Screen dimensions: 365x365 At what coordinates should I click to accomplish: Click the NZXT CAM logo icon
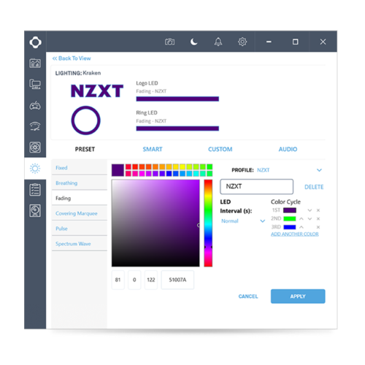(x=35, y=42)
